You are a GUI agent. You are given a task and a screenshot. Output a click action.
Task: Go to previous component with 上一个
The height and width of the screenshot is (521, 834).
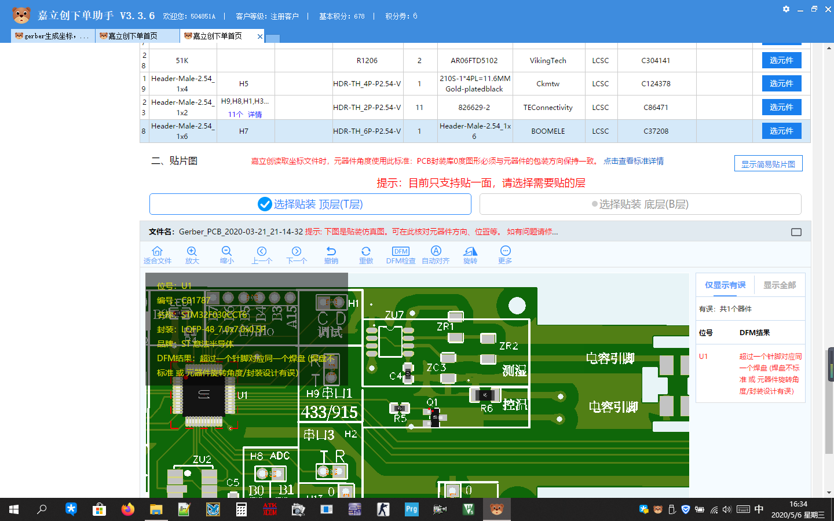[262, 255]
